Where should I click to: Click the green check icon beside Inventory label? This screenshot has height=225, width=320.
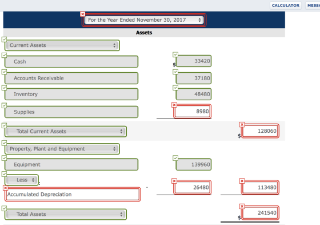point(4,88)
